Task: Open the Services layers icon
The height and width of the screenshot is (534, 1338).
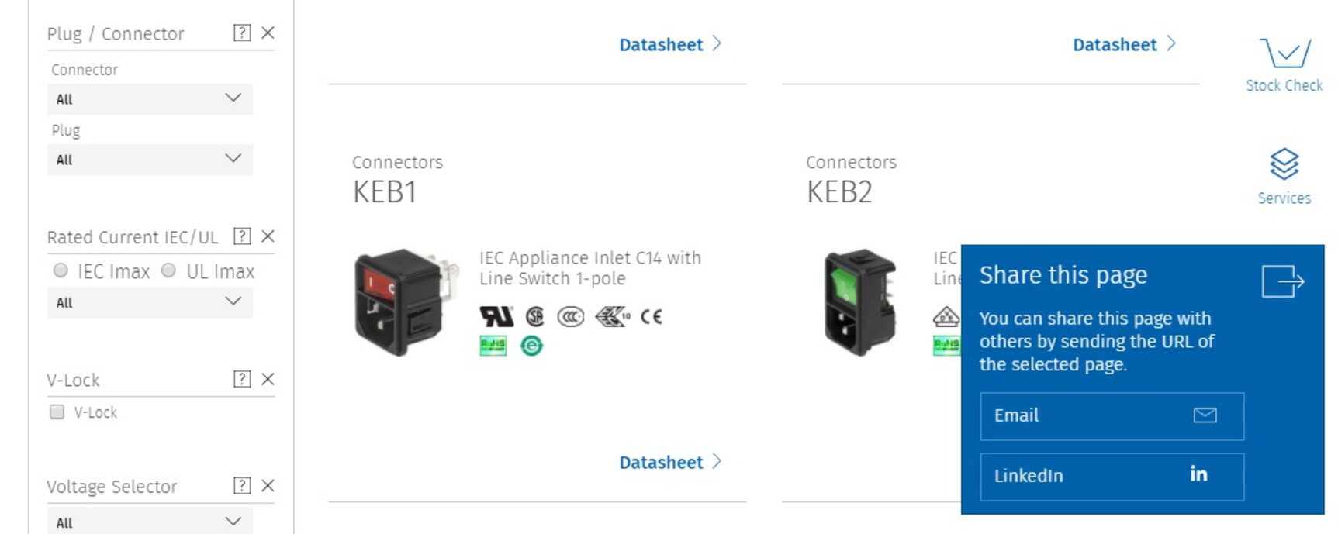Action: [x=1284, y=164]
